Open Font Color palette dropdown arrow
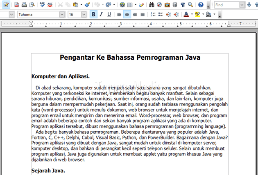 [x=192, y=14]
